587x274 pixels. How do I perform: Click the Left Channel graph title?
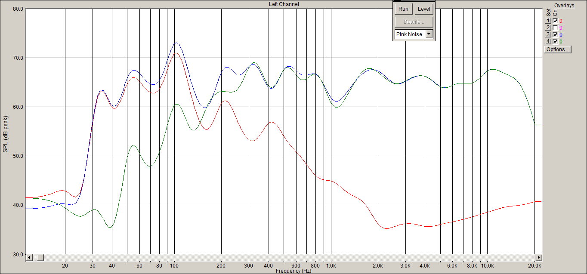click(x=284, y=4)
